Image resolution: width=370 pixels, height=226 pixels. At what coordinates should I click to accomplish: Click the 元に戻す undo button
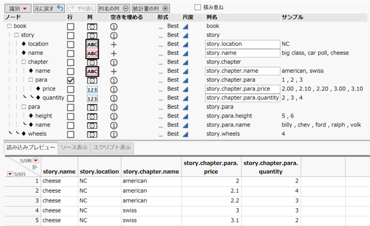click(x=49, y=9)
